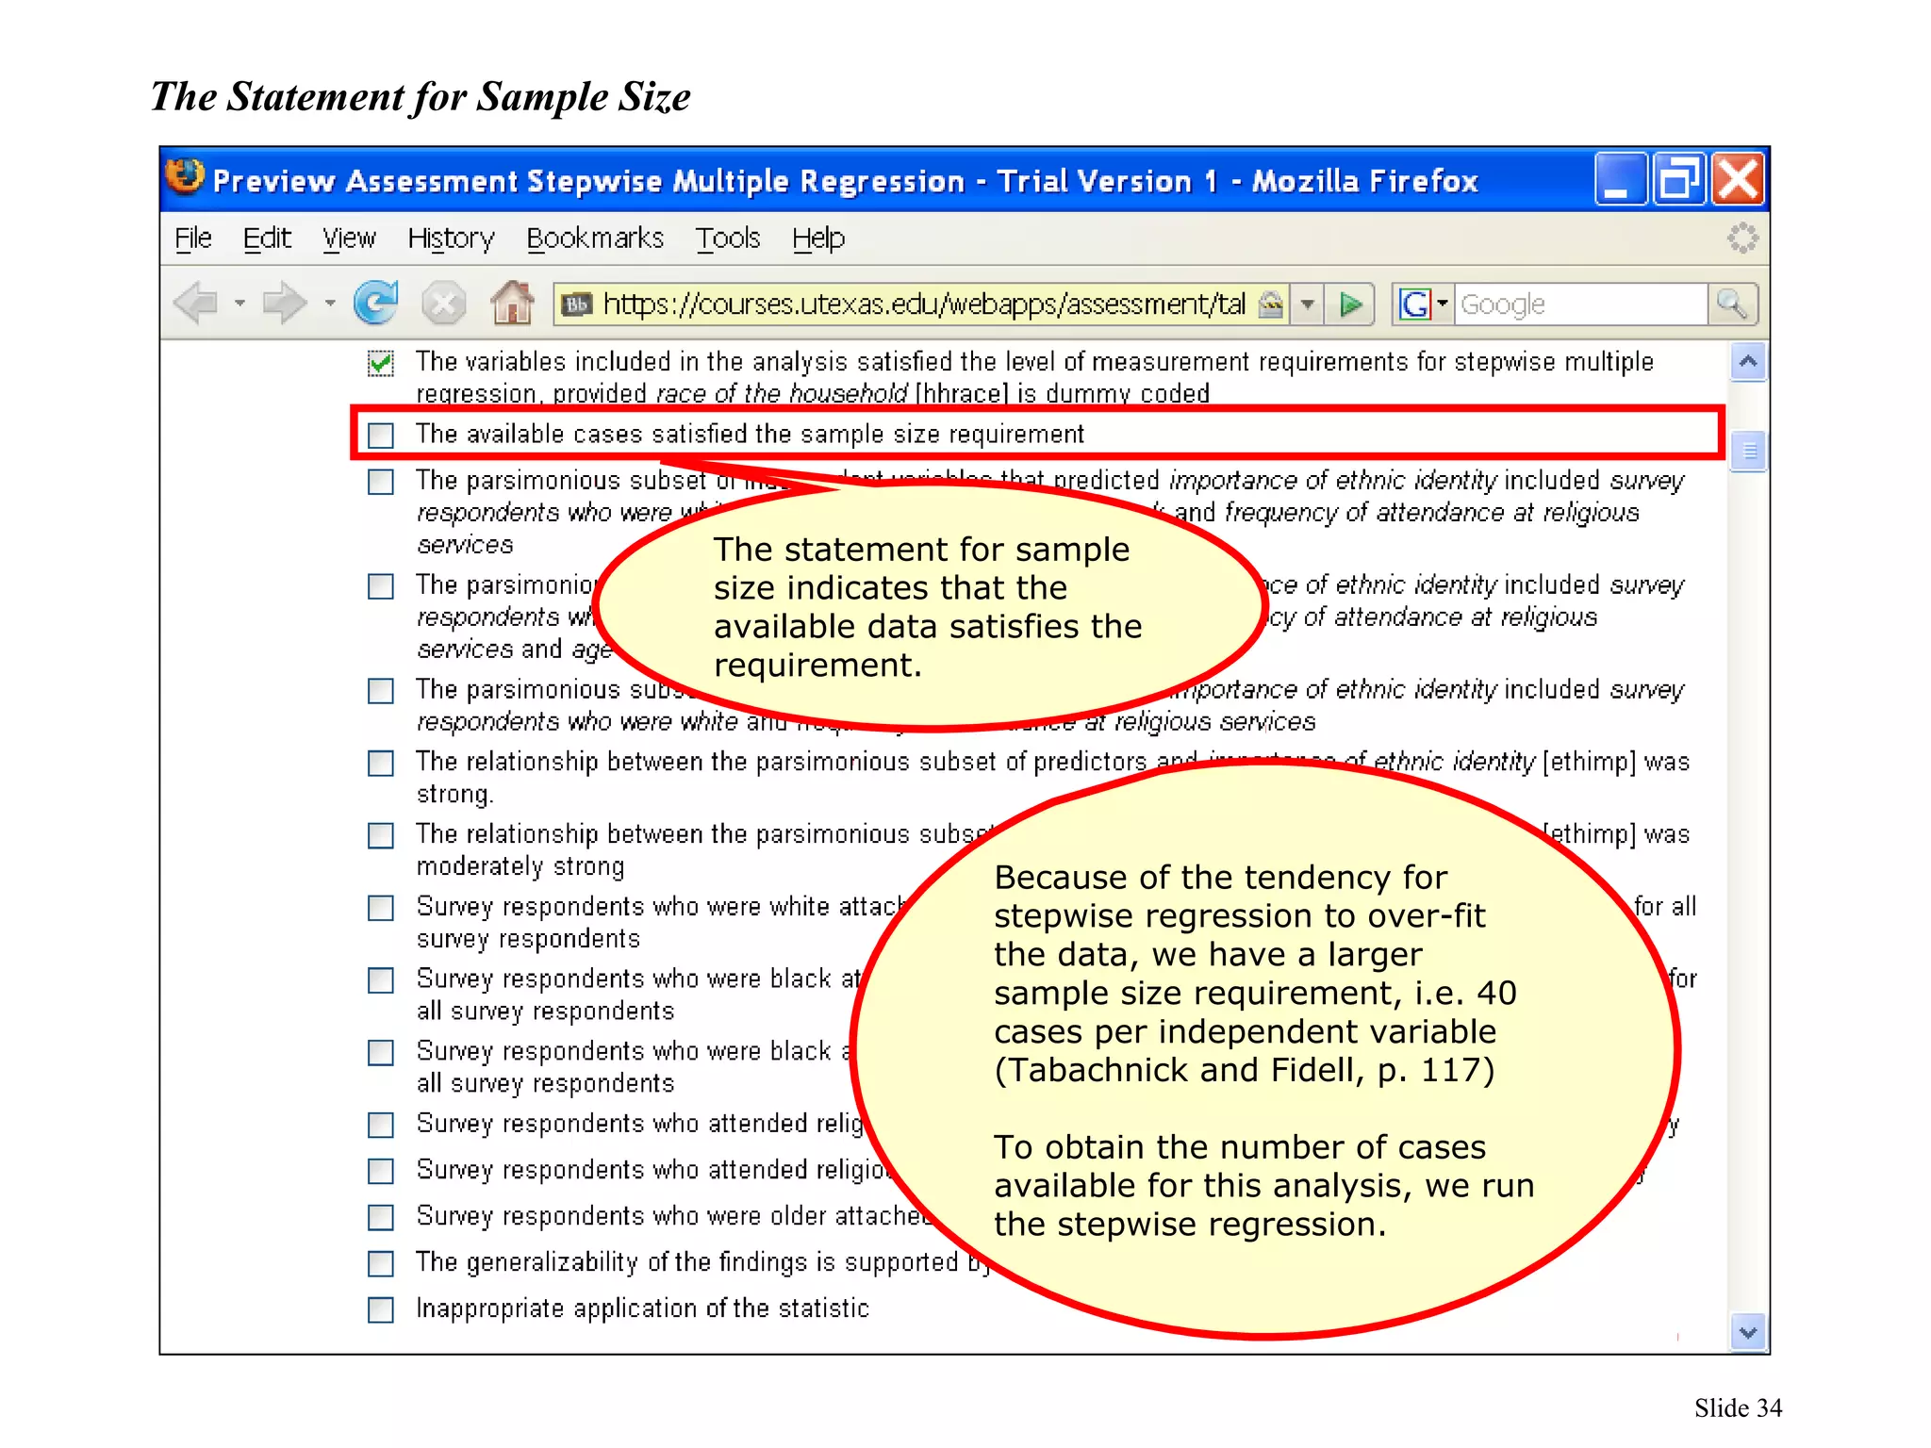Click the Google search engine icon

(x=1414, y=304)
